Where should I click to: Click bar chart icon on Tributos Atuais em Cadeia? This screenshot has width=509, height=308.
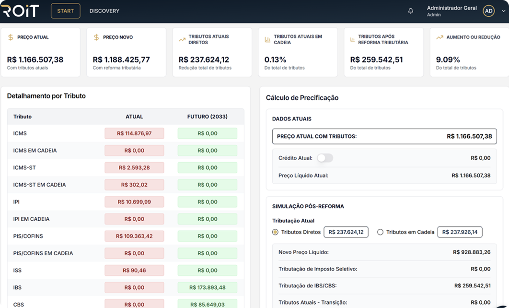point(267,40)
